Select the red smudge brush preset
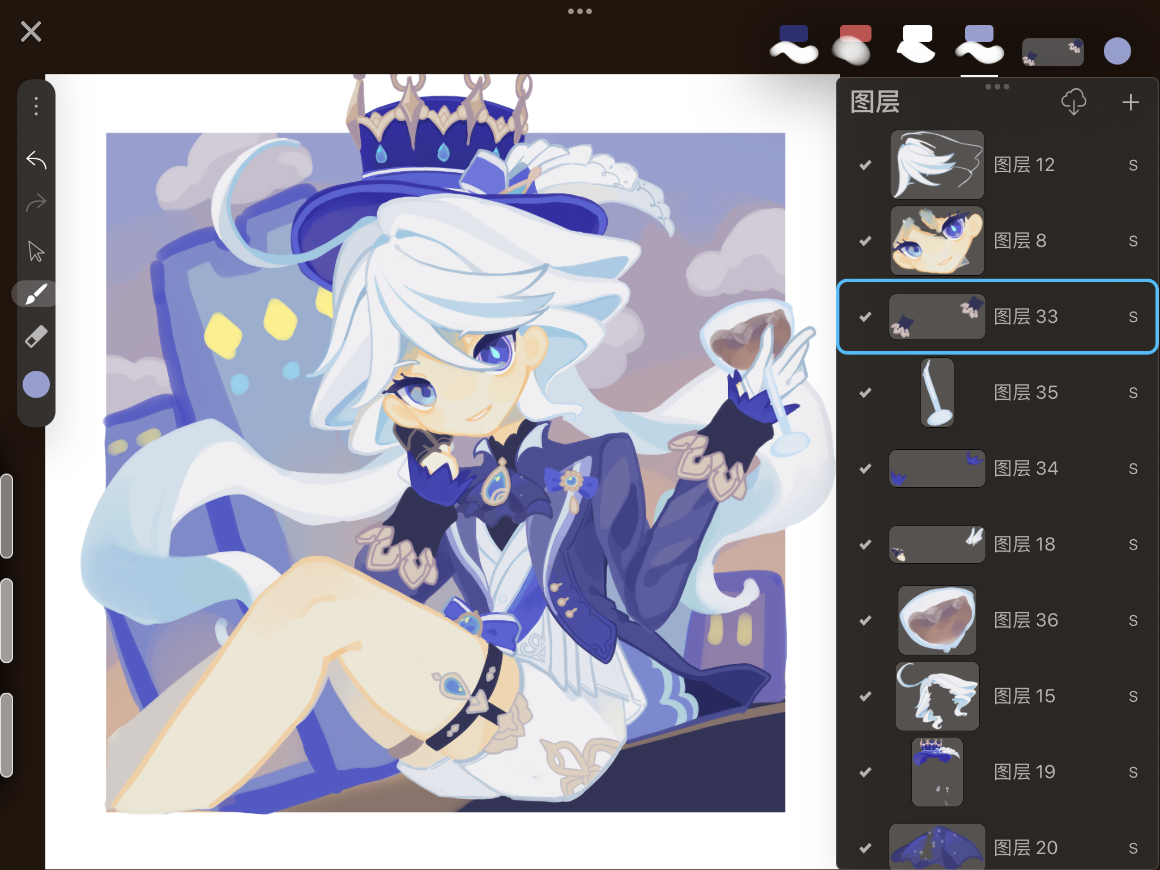Image resolution: width=1160 pixels, height=870 pixels. coord(852,44)
